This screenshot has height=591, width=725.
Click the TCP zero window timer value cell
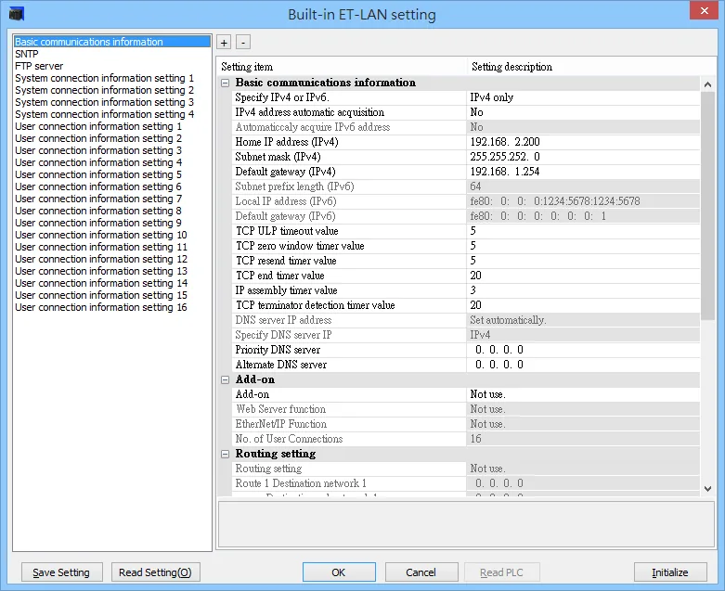click(x=583, y=246)
